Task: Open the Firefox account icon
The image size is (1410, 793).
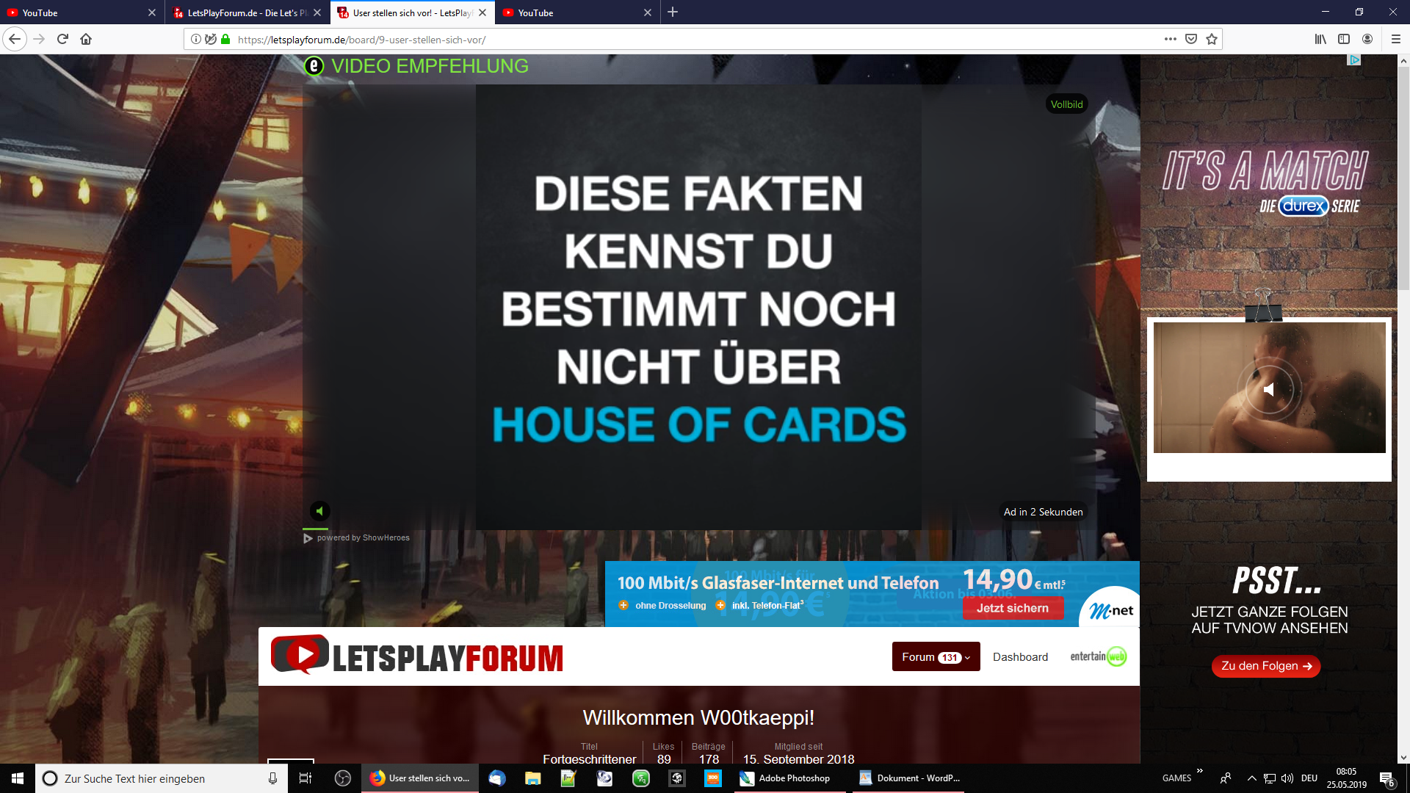Action: point(1367,39)
